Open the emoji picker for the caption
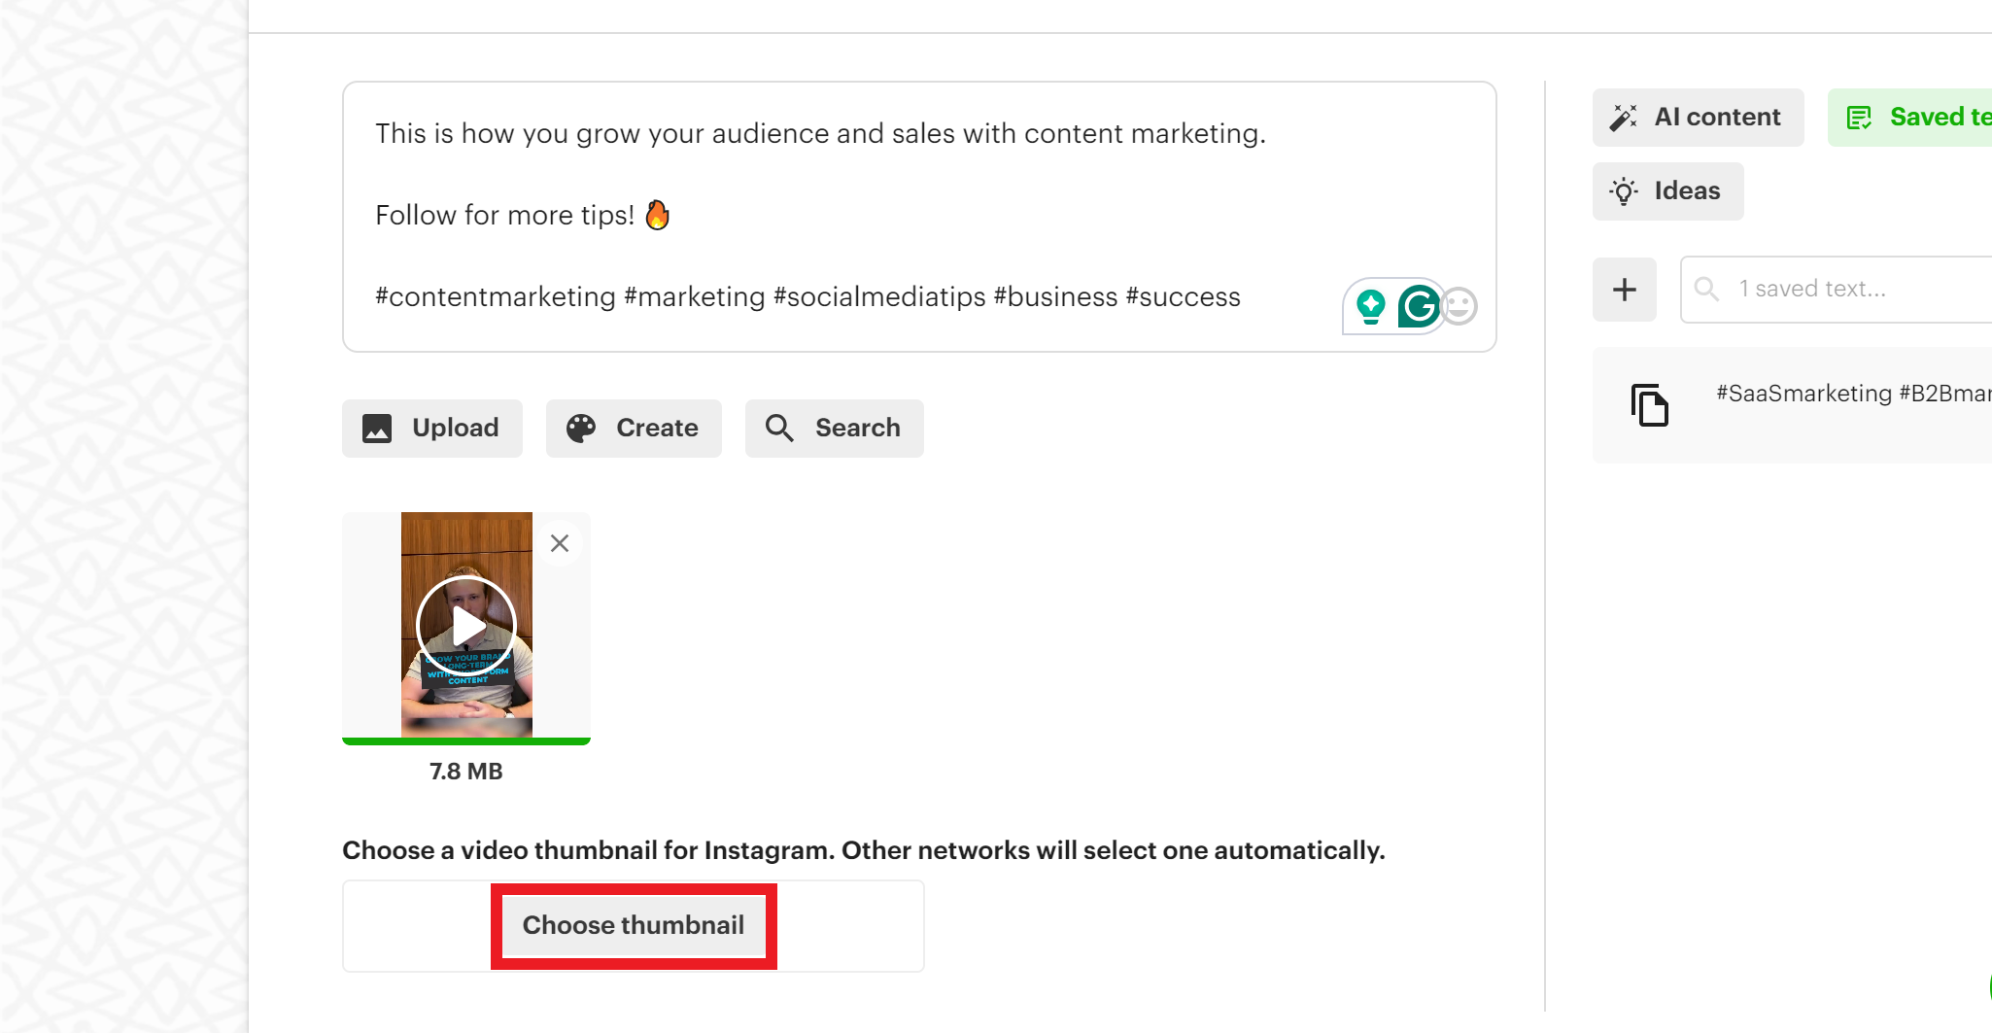This screenshot has width=1992, height=1033. pyautogui.click(x=1460, y=305)
